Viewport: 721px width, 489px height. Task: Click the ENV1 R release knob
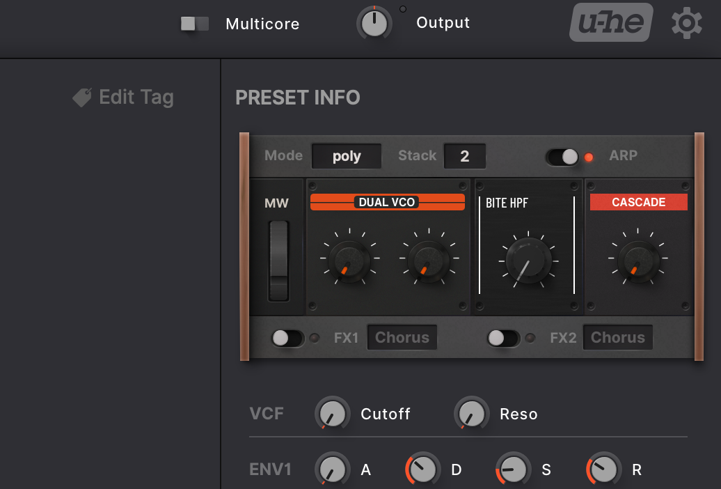[x=603, y=469]
